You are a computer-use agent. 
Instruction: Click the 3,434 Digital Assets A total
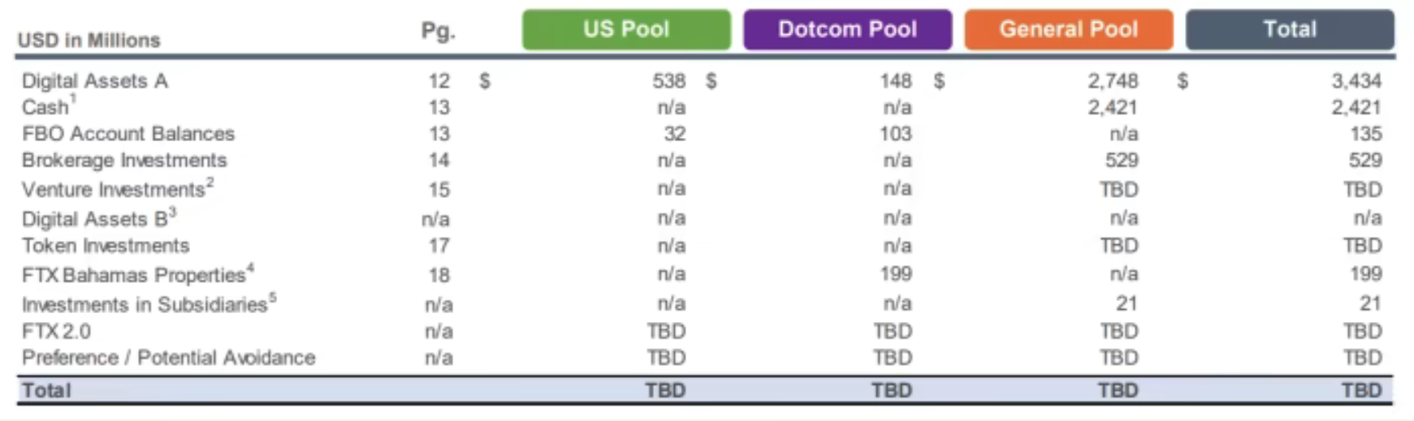(x=1356, y=81)
